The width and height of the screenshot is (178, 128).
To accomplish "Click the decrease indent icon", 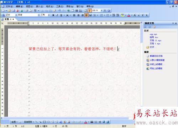I will [x=114, y=15].
